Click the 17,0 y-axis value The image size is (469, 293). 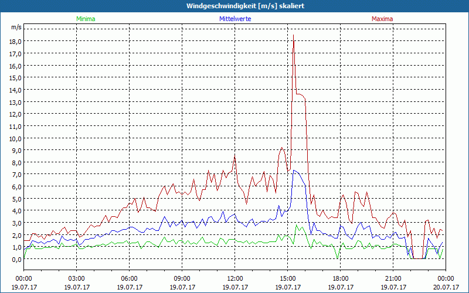coord(16,54)
